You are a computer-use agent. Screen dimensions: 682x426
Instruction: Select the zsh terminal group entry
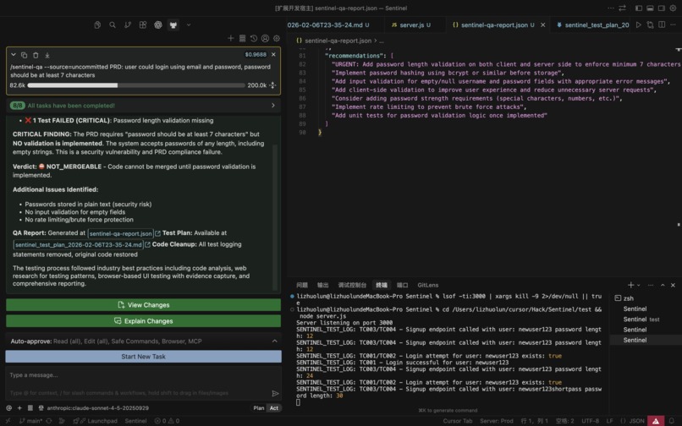(646, 298)
